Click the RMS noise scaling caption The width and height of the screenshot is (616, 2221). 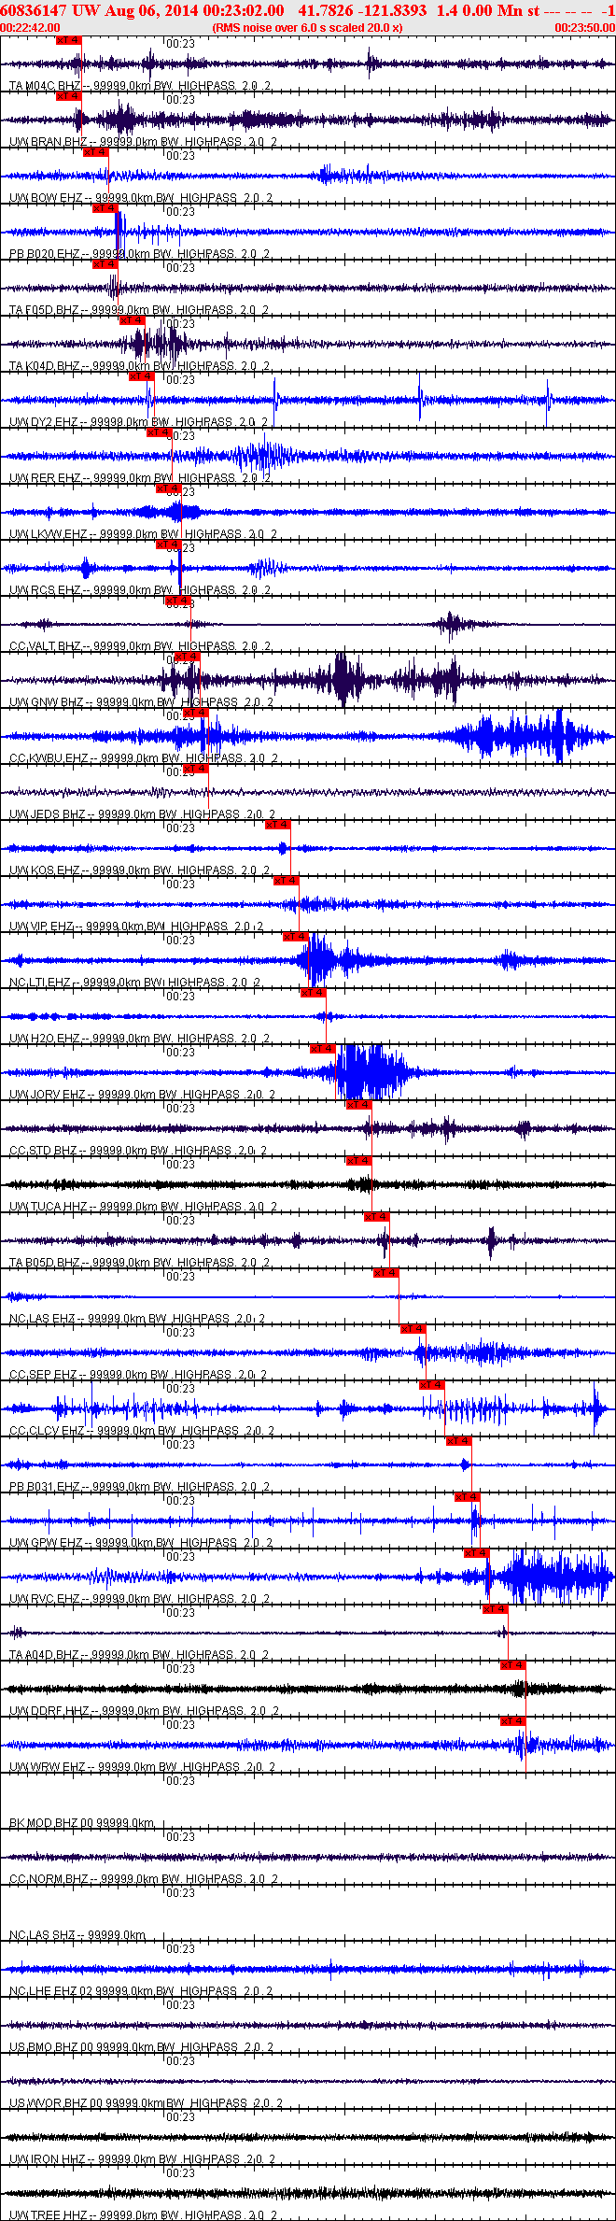coord(307,28)
